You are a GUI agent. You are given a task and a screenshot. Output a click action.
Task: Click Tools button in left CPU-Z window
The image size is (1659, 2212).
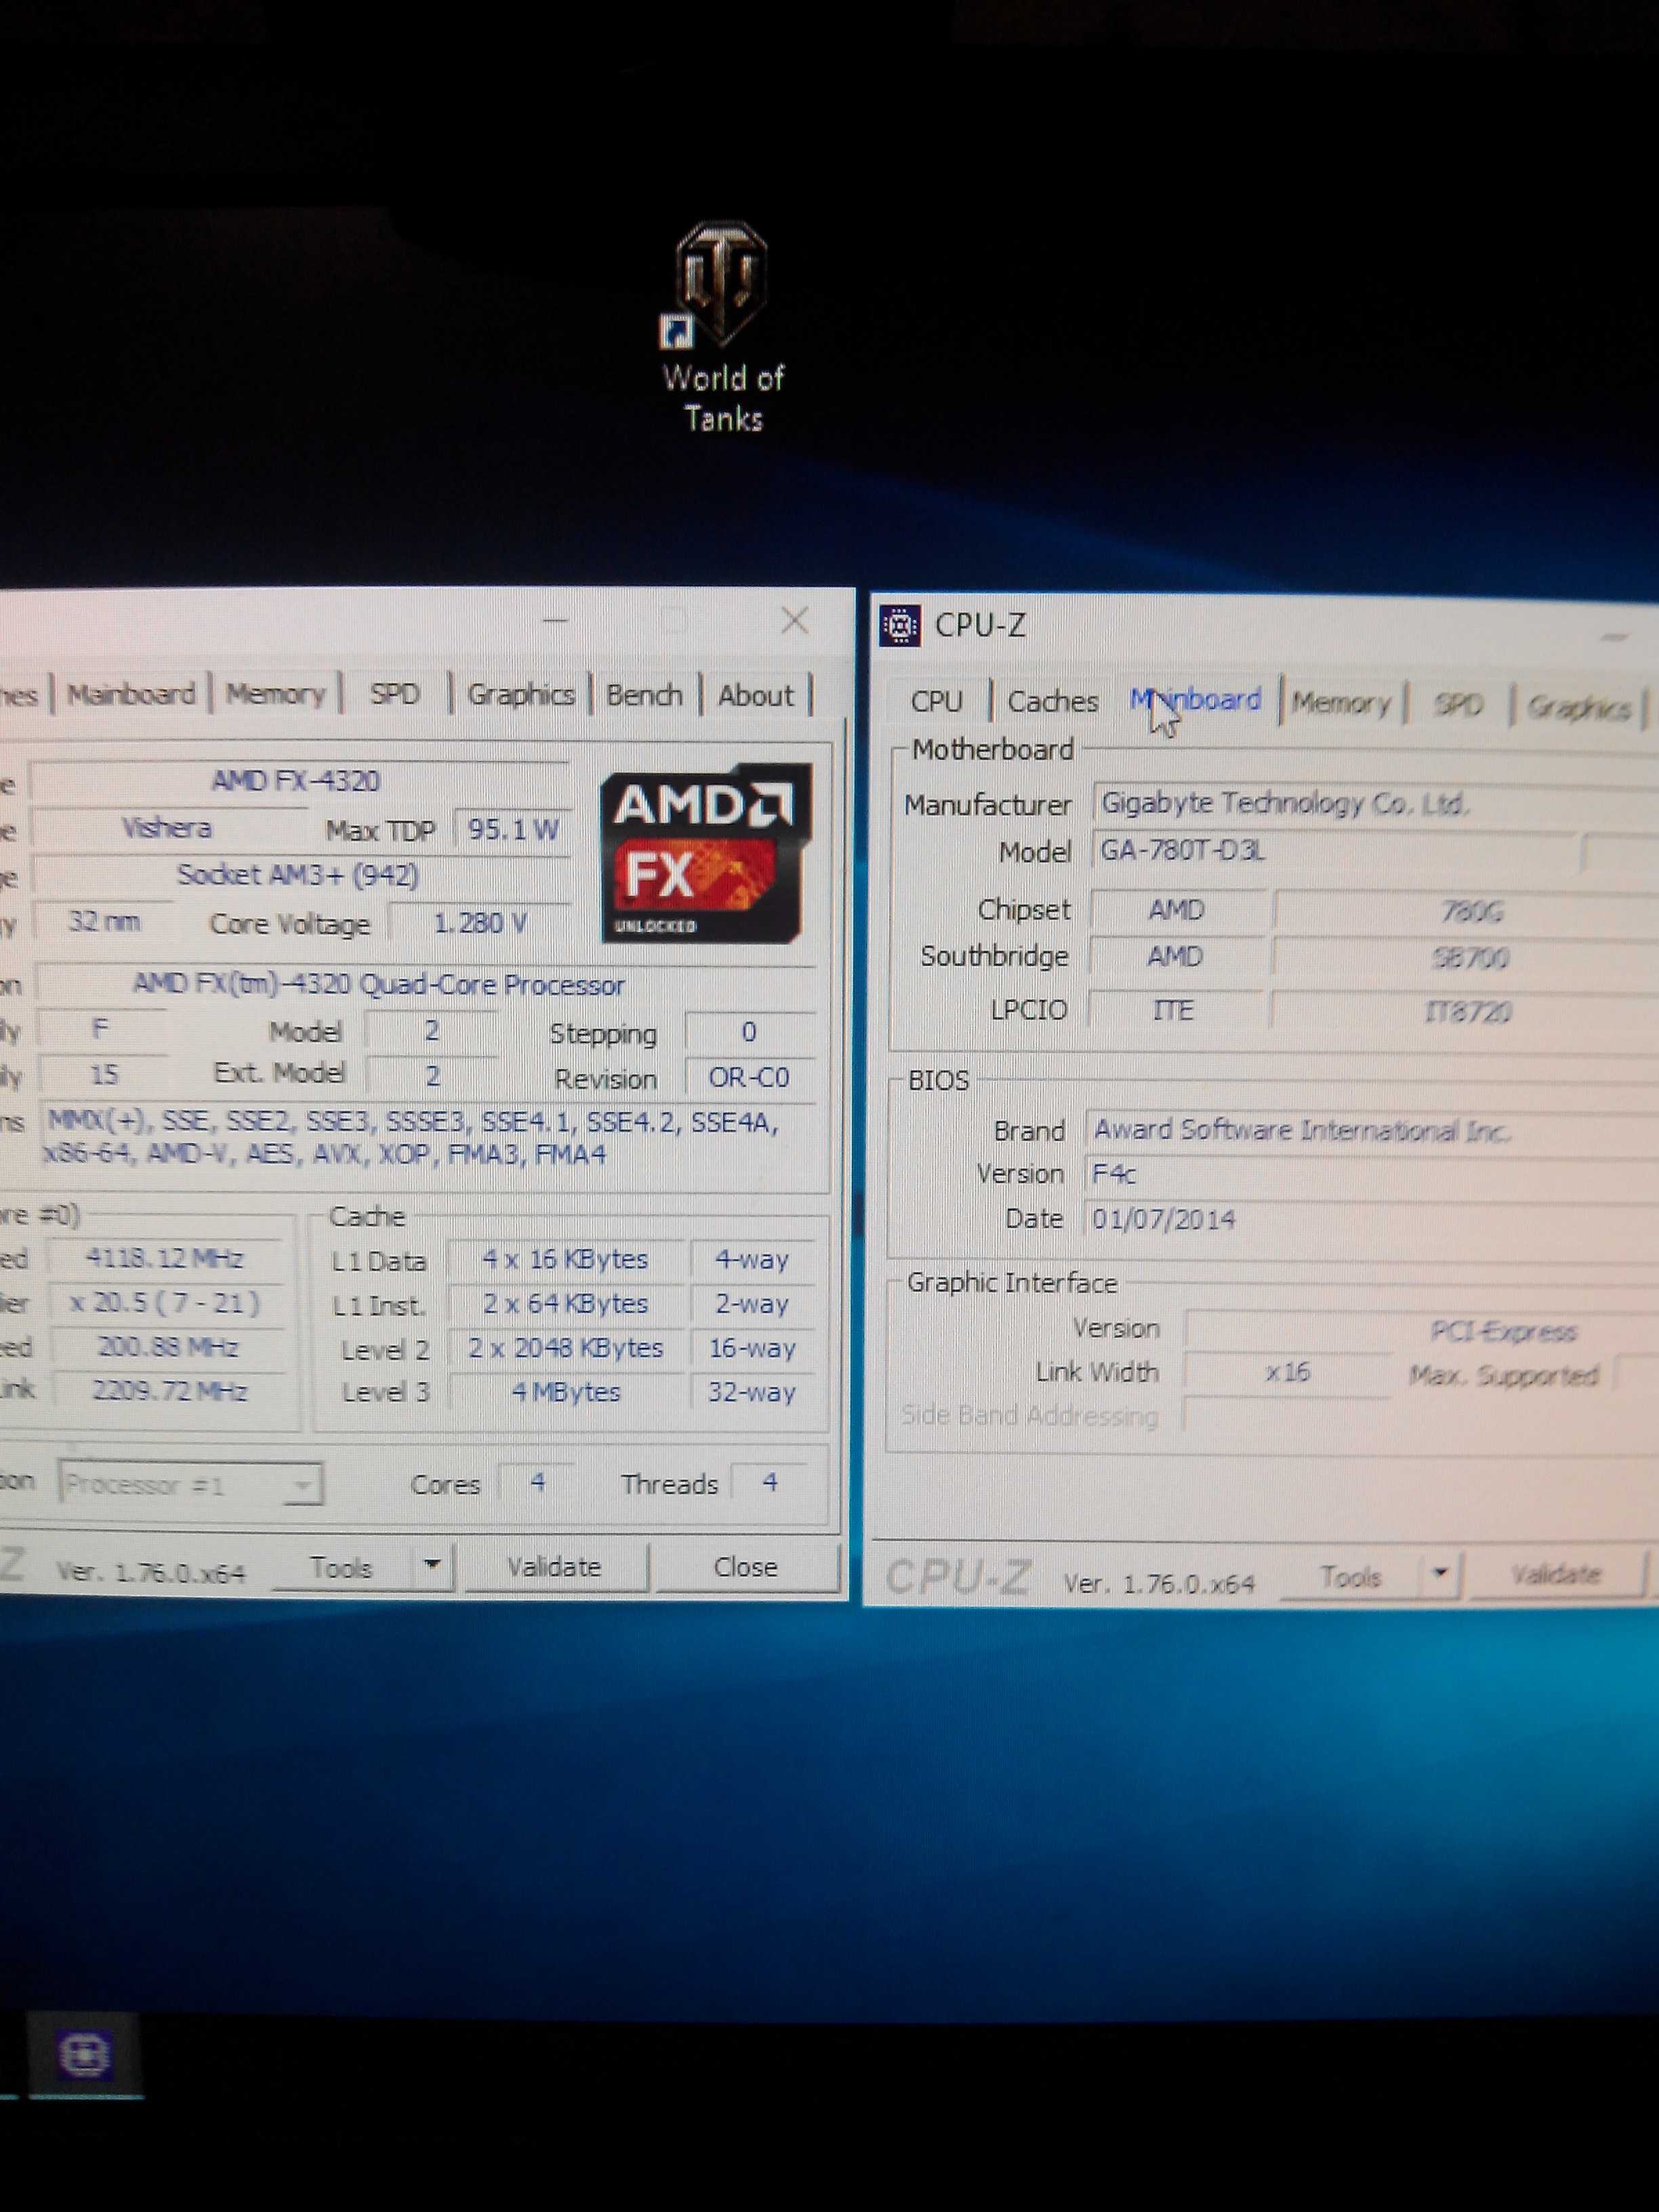point(341,1568)
